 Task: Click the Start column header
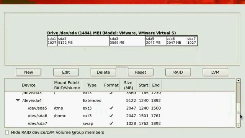point(143,85)
